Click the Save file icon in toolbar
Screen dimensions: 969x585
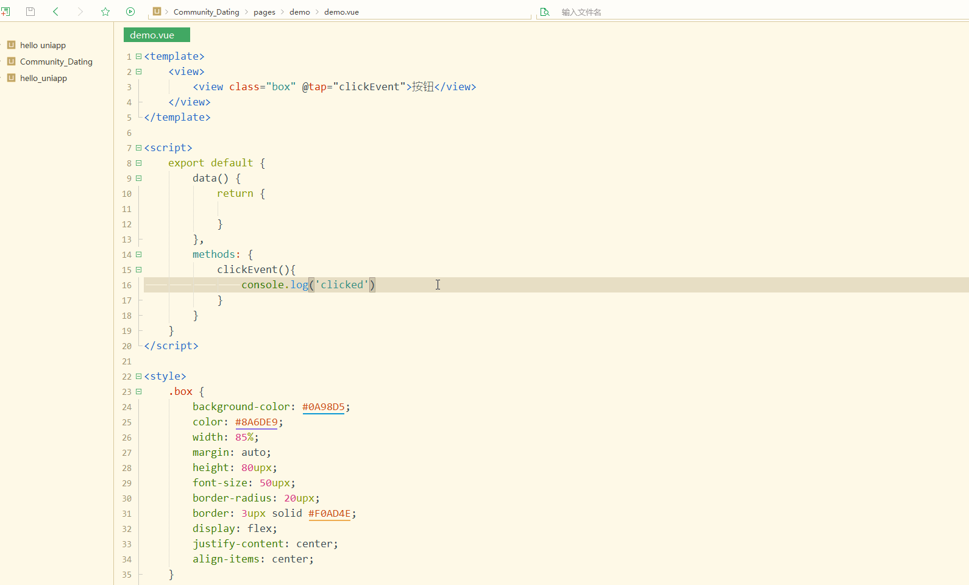click(x=30, y=12)
